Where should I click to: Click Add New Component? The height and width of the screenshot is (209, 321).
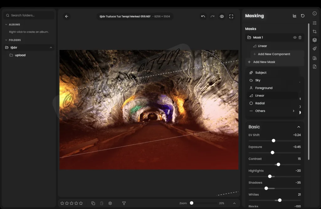277,54
